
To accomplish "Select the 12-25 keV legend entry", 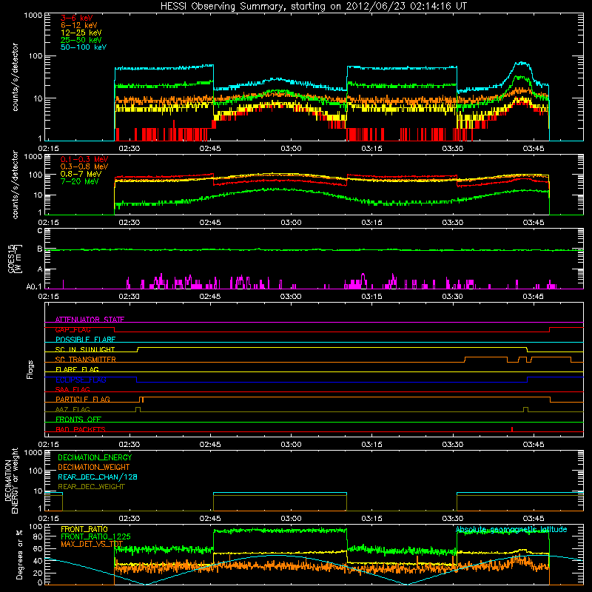I will (x=81, y=33).
